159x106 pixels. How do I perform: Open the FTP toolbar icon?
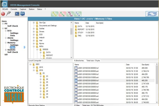[x=23, y=14]
